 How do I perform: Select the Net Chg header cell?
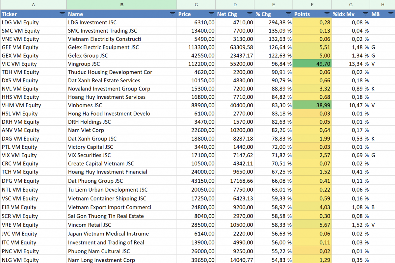pyautogui.click(x=235, y=14)
